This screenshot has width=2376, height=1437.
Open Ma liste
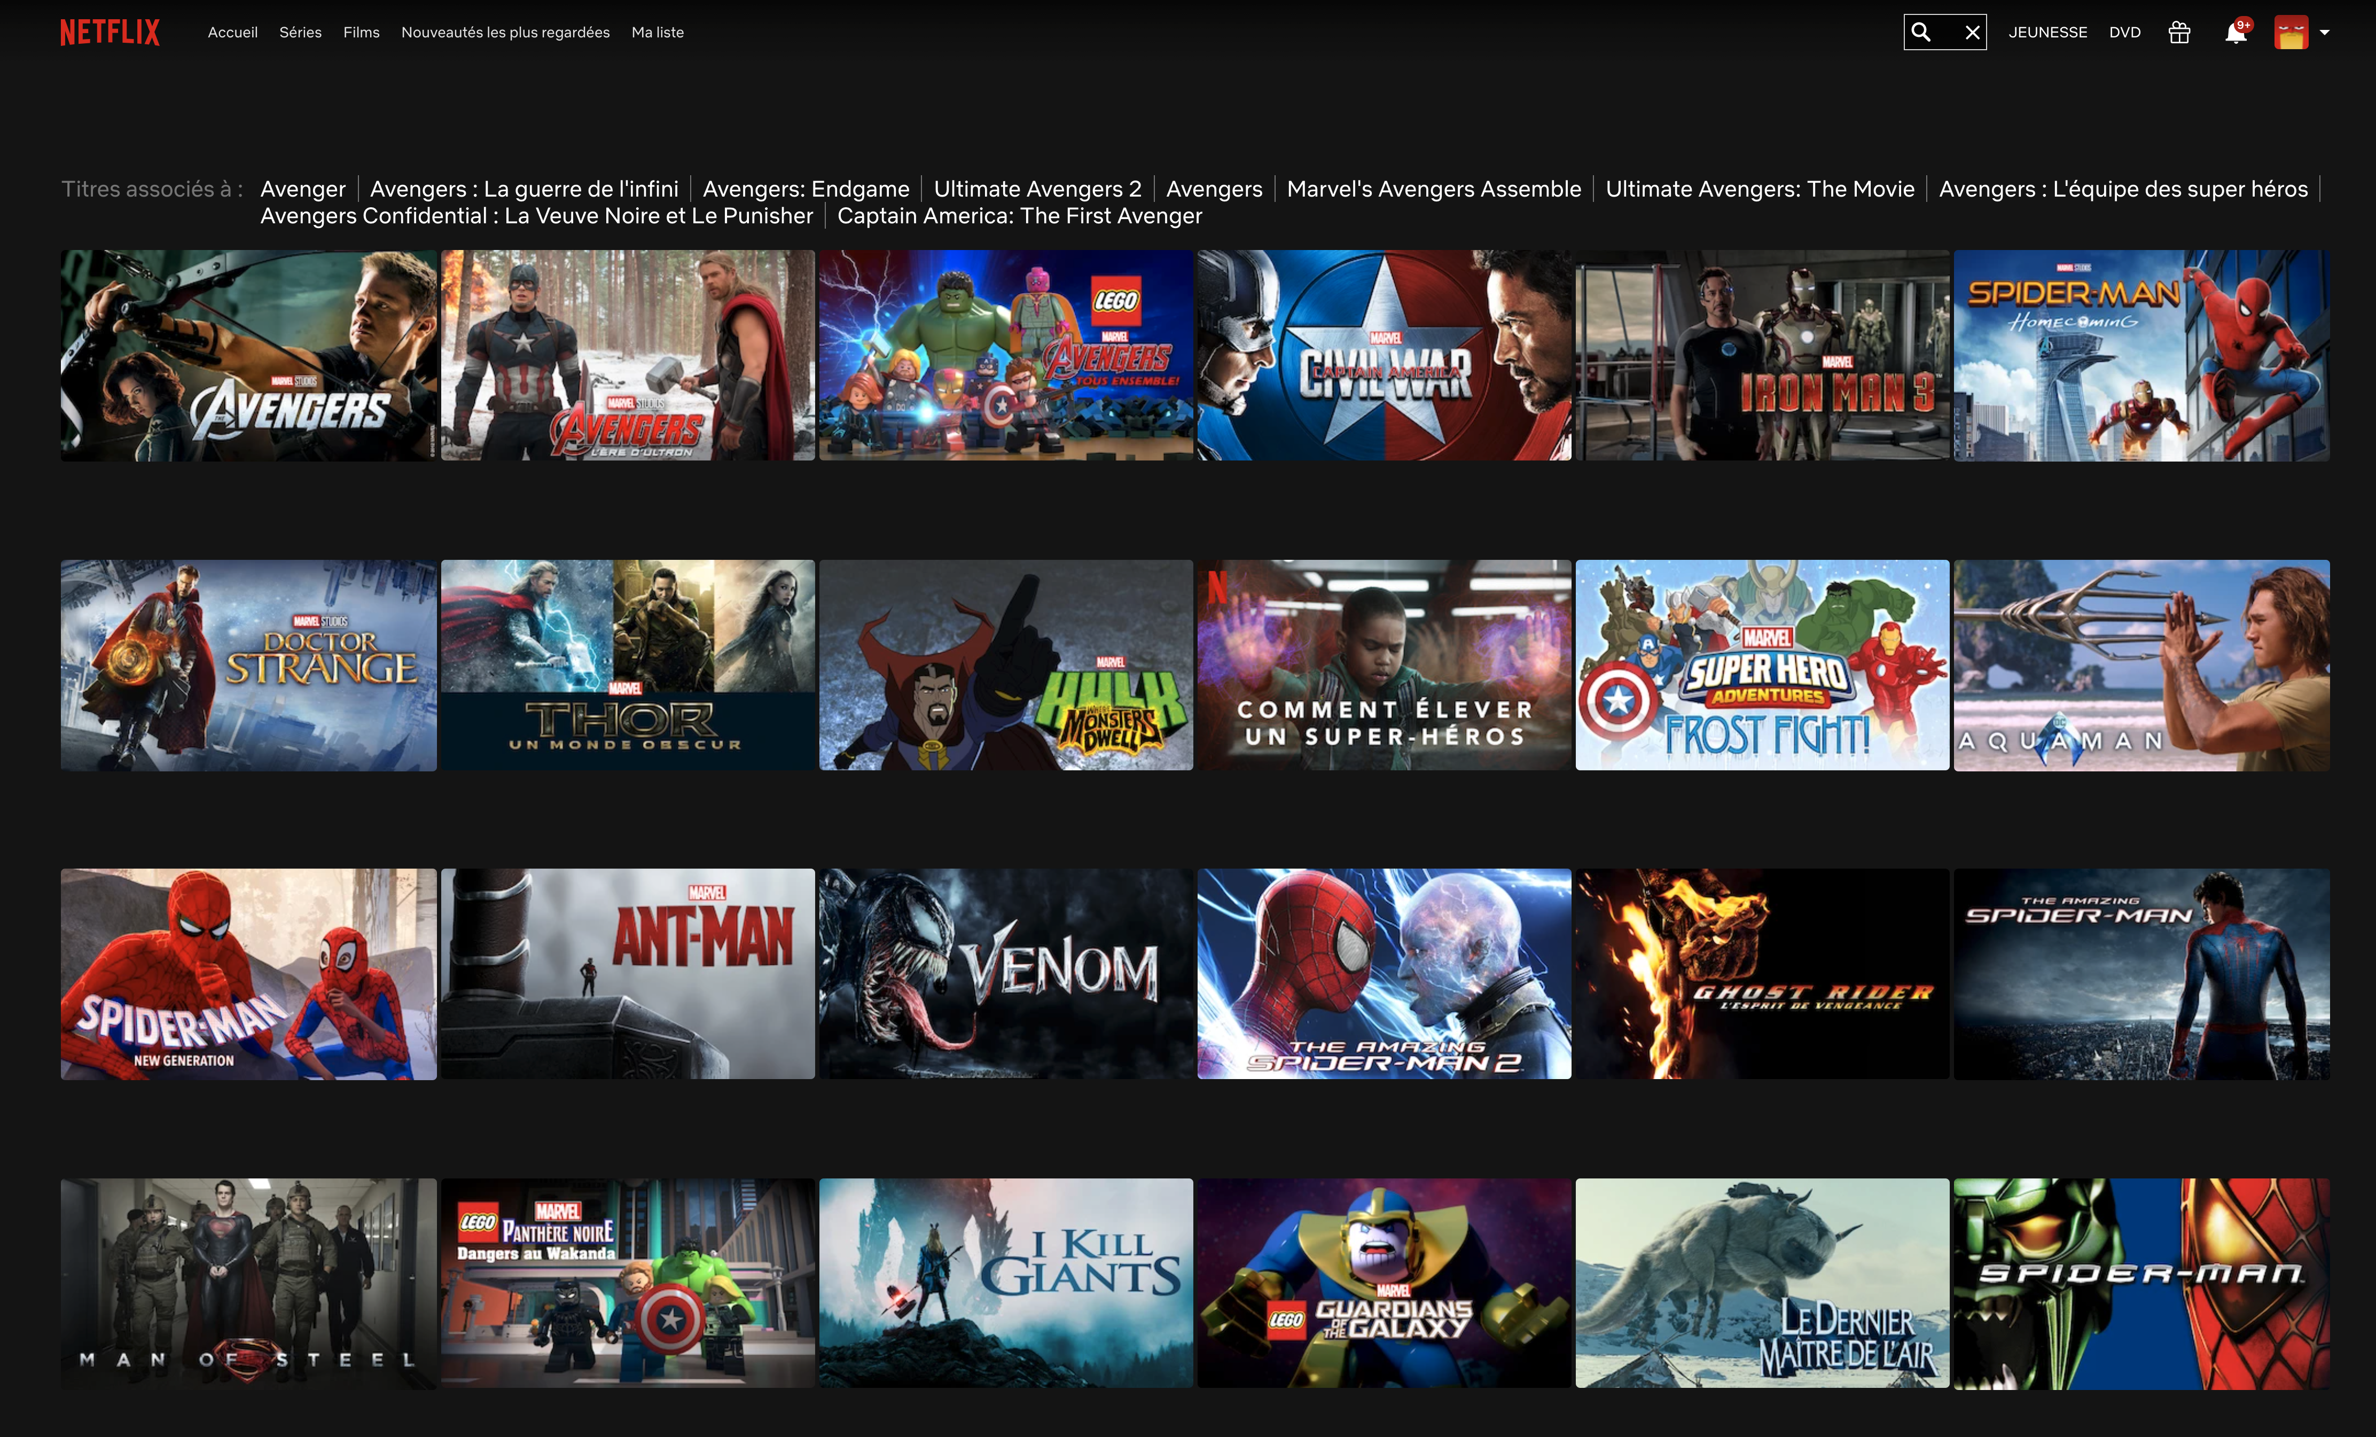[656, 32]
